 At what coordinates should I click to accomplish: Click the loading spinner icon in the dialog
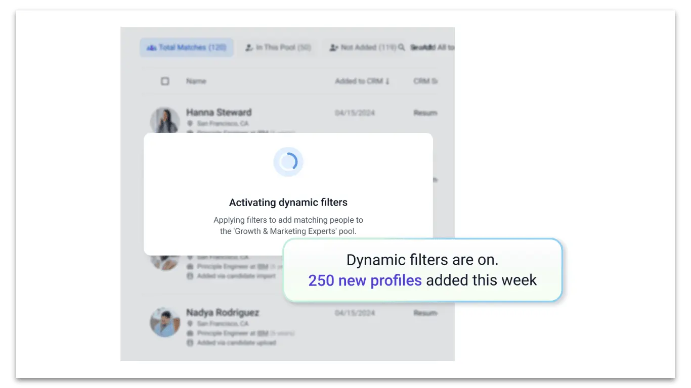(288, 162)
